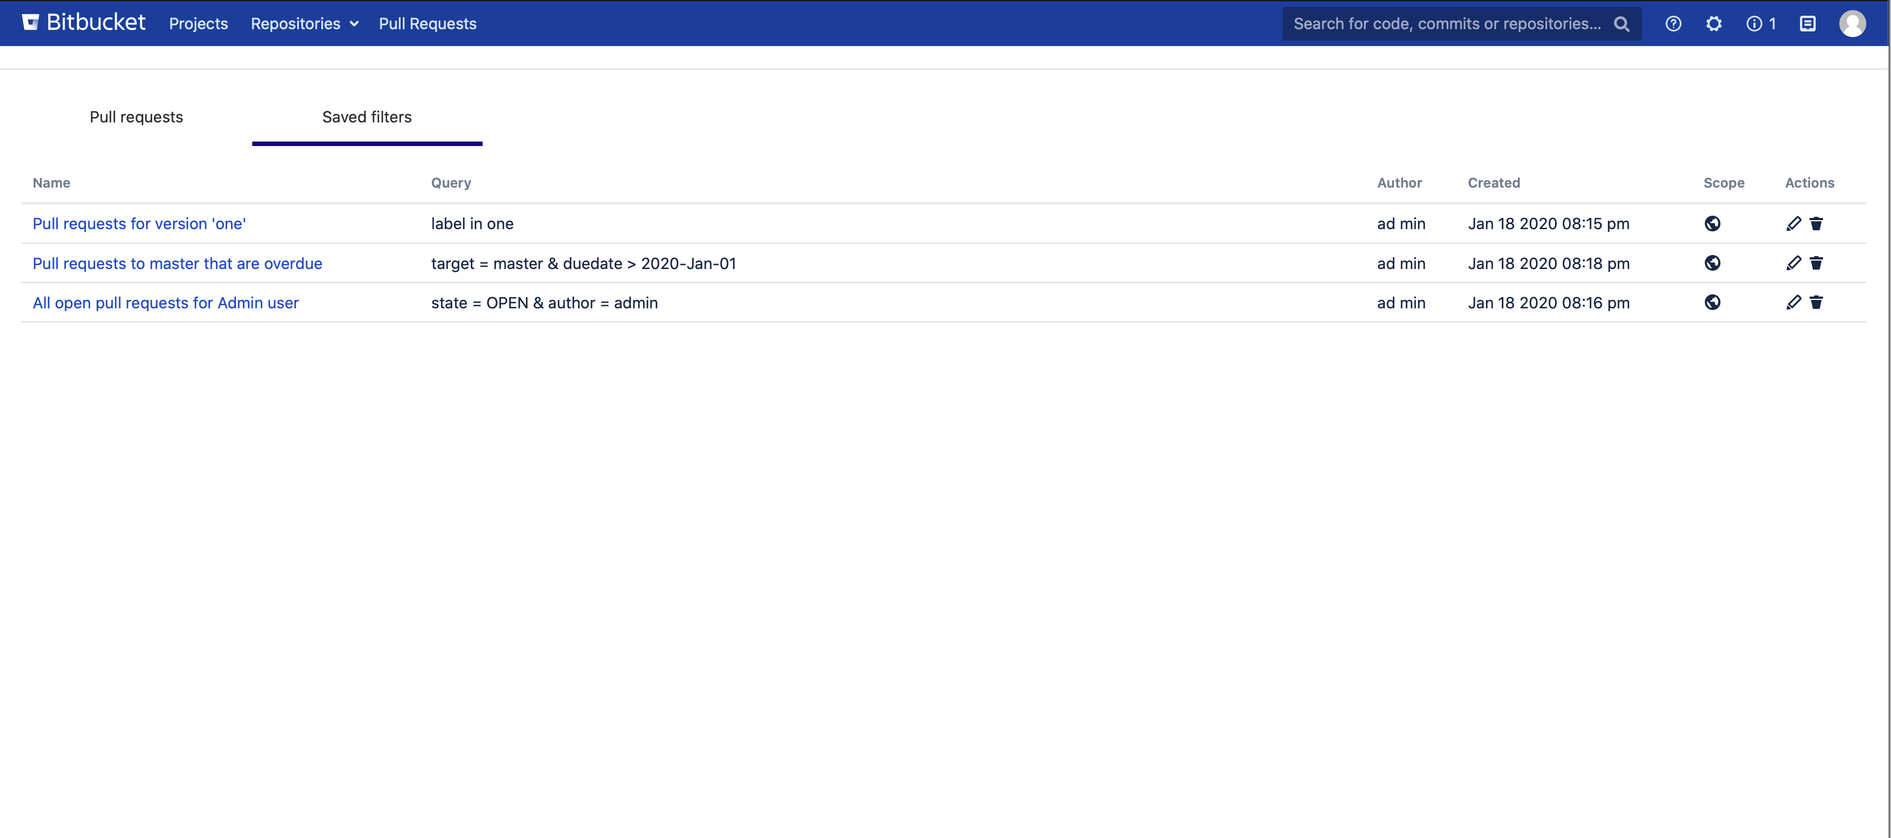Edit the Admin user open pull requests filter
1891x838 pixels.
1793,302
